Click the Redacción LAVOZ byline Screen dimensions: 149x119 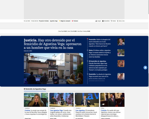pos(28,51)
